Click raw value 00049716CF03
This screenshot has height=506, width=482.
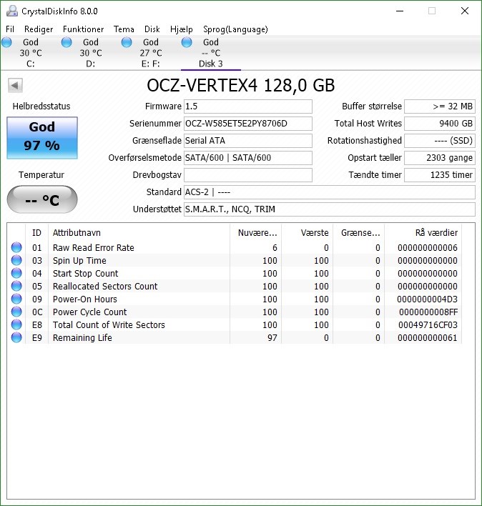[428, 325]
